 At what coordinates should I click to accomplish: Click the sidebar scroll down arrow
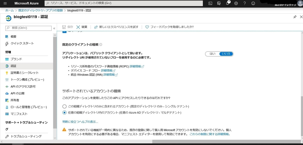(x=55, y=138)
